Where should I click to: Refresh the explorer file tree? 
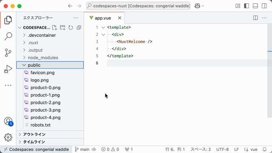71,28
